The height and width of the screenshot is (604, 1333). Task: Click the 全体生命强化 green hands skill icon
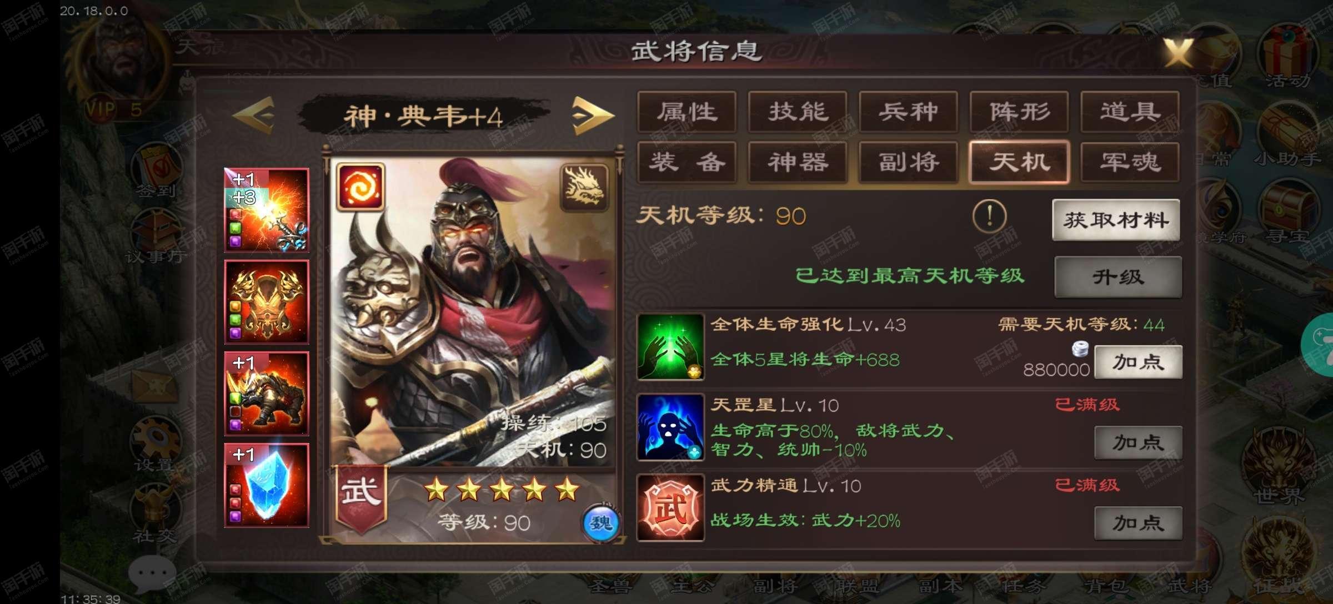(x=671, y=347)
